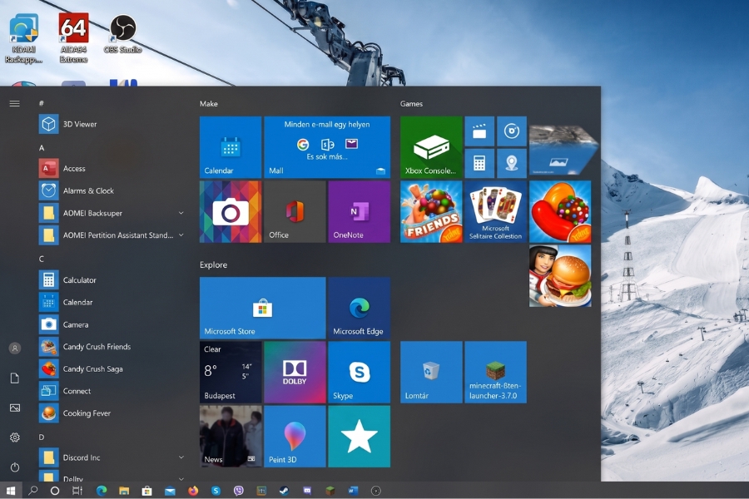Click the Windows Start button on taskbar
Viewport: 749px width, 499px height.
tap(11, 491)
